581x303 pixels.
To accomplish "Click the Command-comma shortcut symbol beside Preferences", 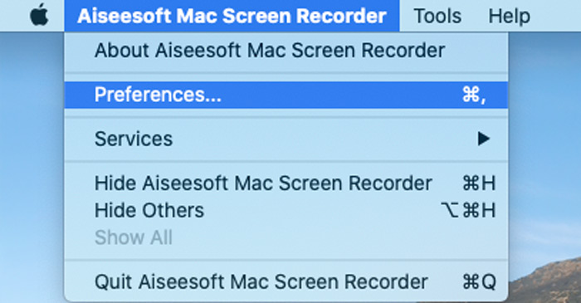I will 474,95.
